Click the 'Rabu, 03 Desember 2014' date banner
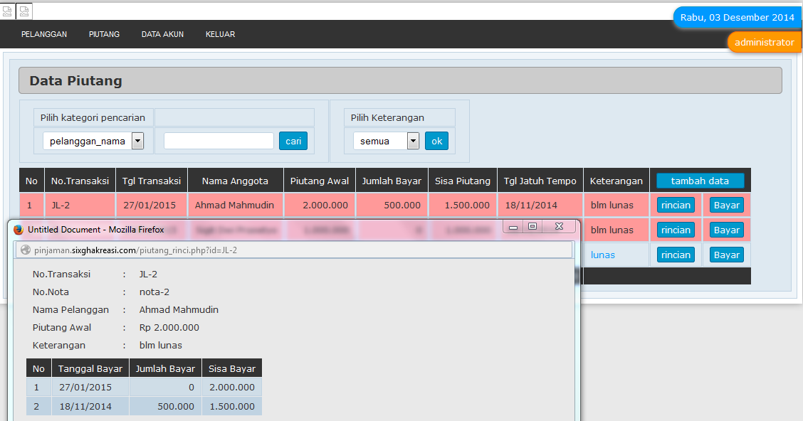This screenshot has height=421, width=803. click(737, 18)
